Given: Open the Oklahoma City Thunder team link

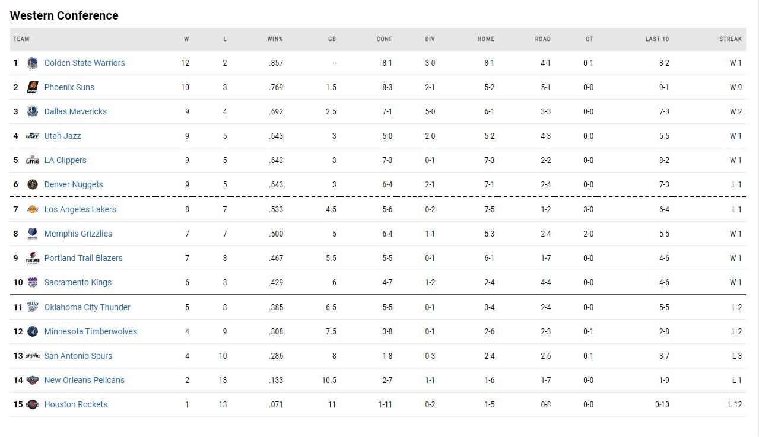Looking at the screenshot, I should (x=87, y=307).
